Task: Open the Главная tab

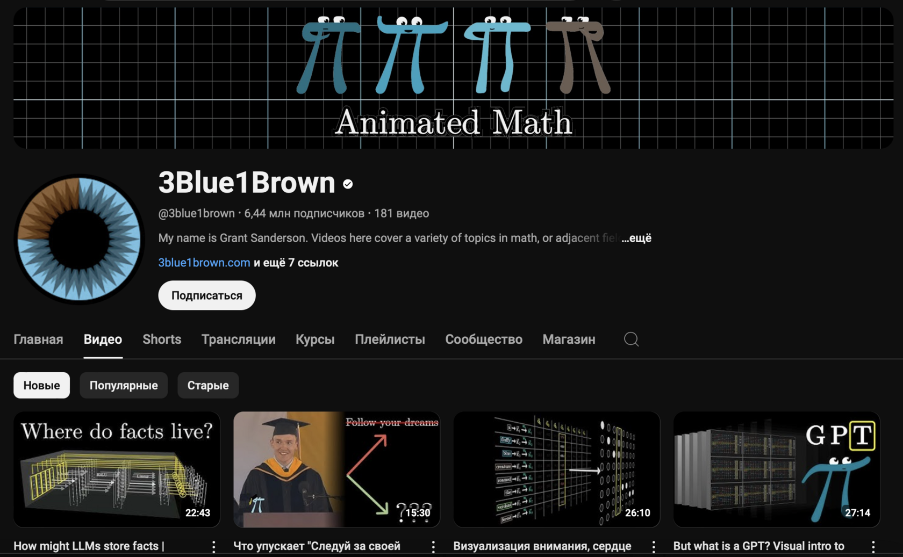Action: point(38,339)
